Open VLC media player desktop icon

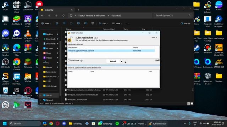click(28, 36)
